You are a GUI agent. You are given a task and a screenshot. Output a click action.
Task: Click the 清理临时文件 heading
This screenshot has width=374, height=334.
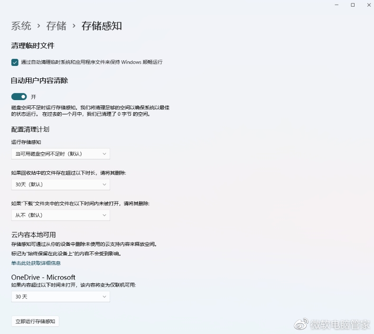point(33,46)
